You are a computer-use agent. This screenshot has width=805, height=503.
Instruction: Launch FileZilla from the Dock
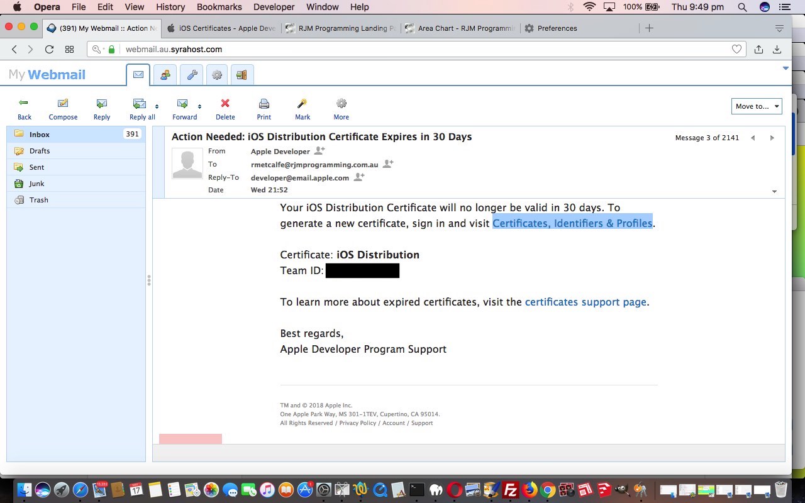coord(511,490)
